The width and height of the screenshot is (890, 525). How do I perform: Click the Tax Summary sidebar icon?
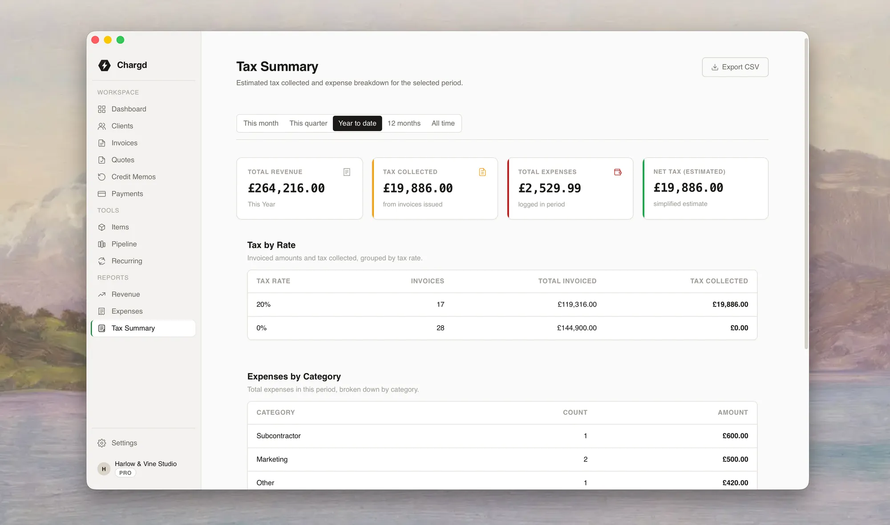[102, 328]
